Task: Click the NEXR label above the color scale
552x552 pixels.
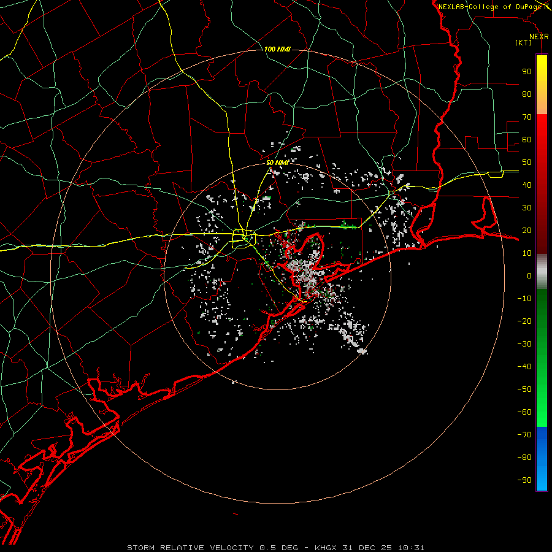Action: click(539, 37)
